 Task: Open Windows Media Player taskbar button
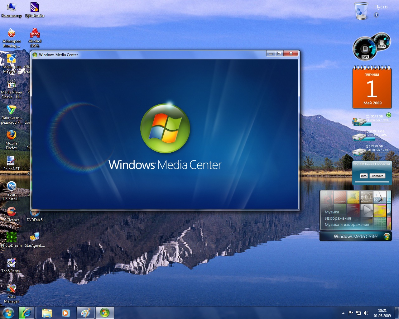point(66,313)
